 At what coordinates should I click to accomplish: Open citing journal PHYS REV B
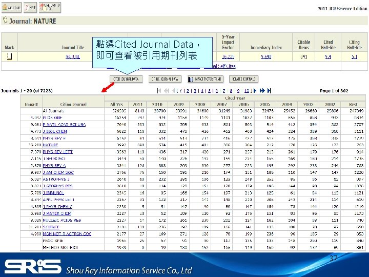(54, 138)
